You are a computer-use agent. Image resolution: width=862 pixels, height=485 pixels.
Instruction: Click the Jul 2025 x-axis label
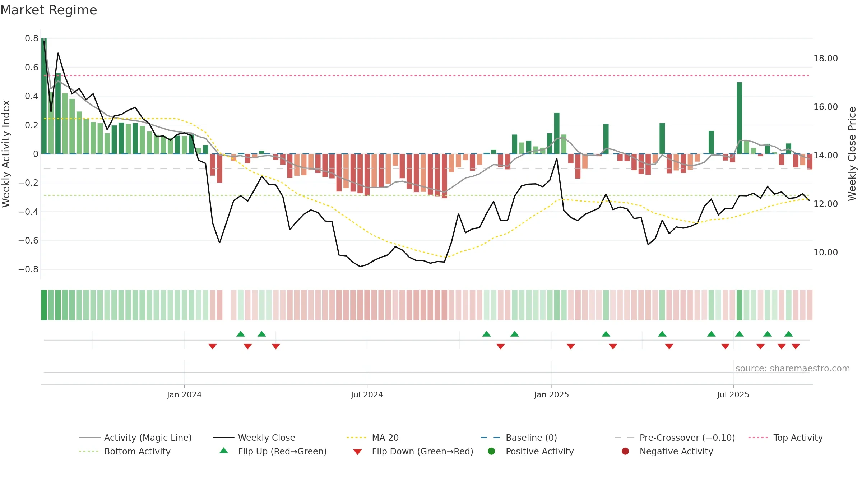click(x=733, y=394)
